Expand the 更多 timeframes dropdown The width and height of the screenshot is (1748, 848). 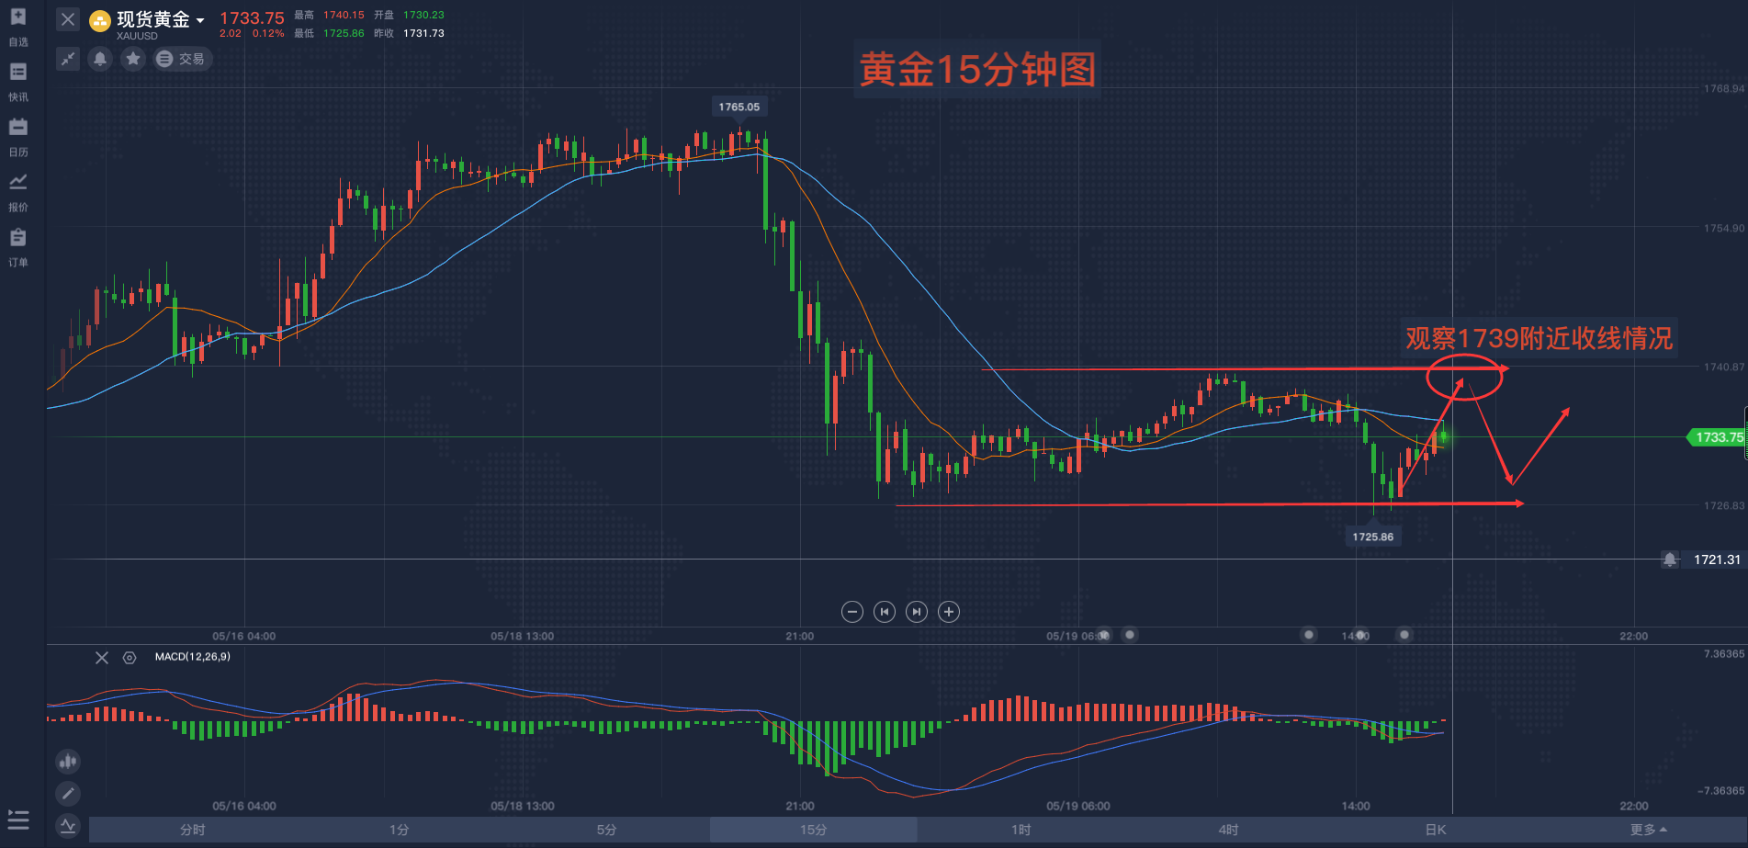coord(1649,830)
